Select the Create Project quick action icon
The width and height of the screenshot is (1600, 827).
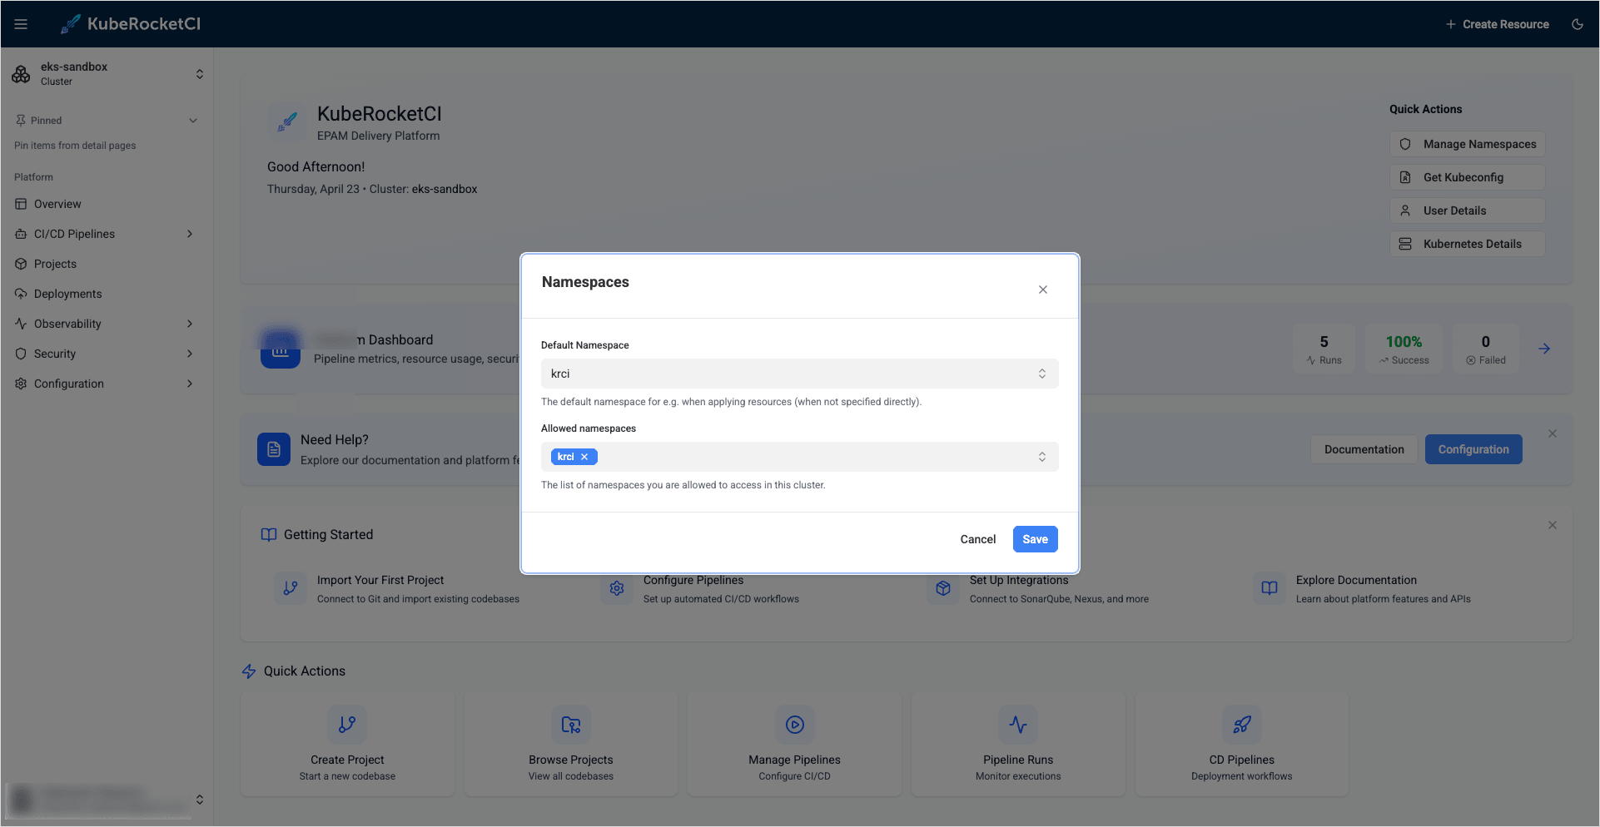[x=347, y=724]
